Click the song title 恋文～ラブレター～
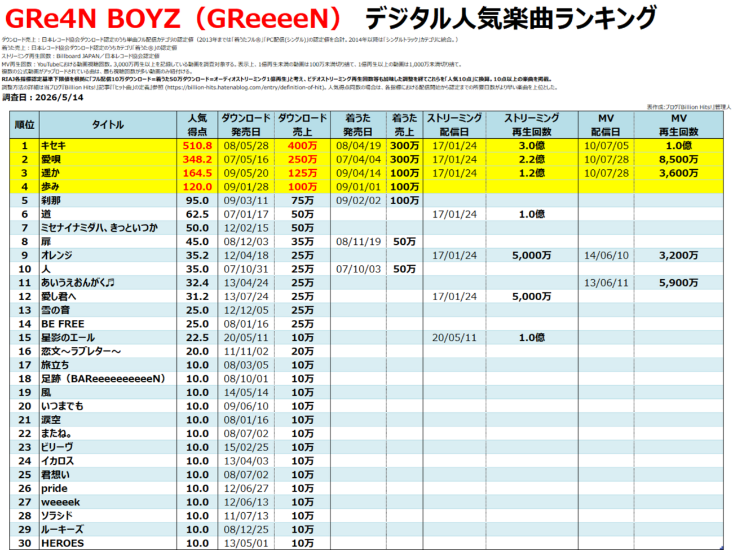This screenshot has width=733, height=550. pos(81,351)
